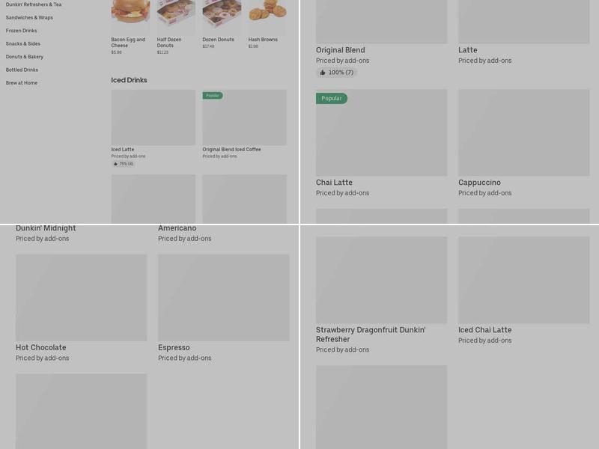Select Sandwiches & Wraps in sidebar
The width and height of the screenshot is (599, 449).
pyautogui.click(x=29, y=17)
